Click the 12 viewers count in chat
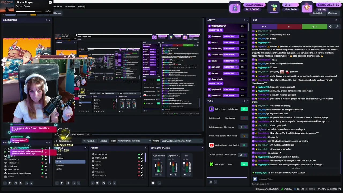The width and height of the screenshot is (343, 193). [x=264, y=27]
